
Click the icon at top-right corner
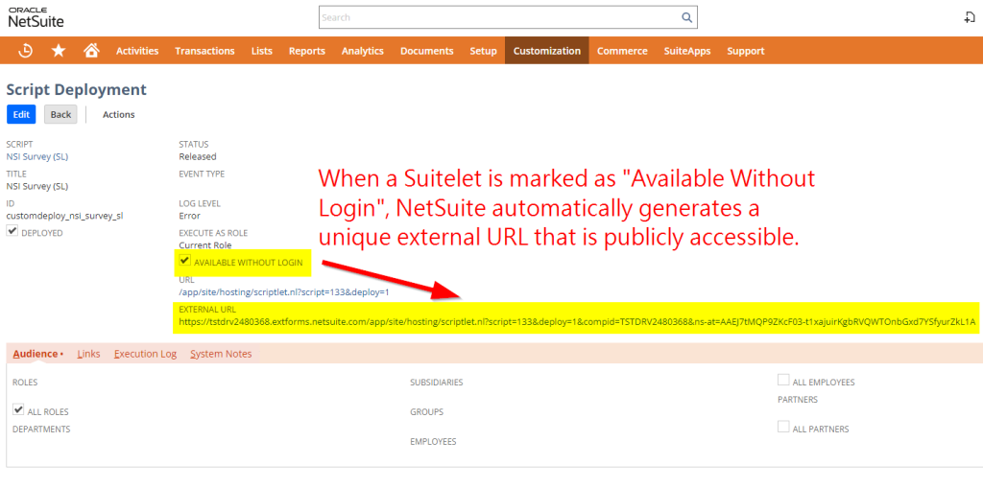click(970, 17)
